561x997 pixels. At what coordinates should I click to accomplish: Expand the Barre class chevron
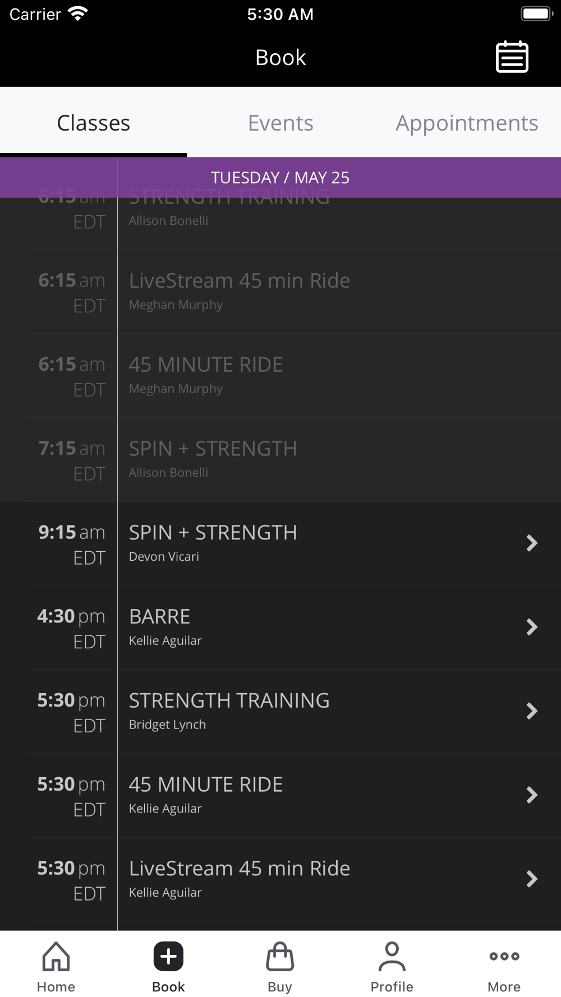[x=531, y=627]
